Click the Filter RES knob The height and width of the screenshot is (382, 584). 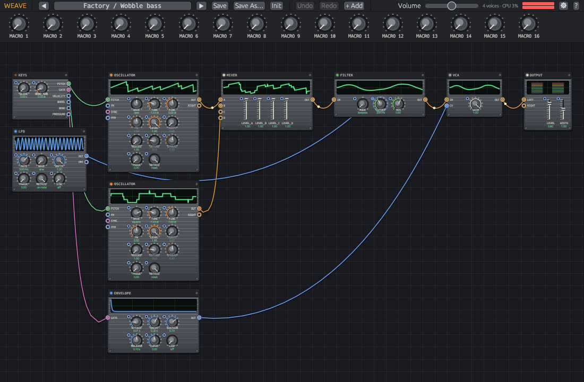click(x=398, y=104)
